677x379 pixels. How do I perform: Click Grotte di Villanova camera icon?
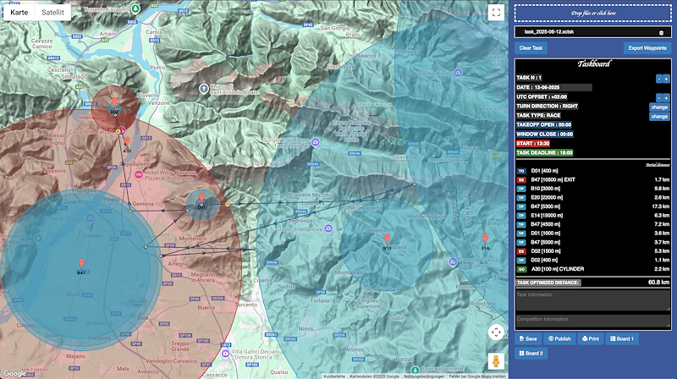point(328,228)
